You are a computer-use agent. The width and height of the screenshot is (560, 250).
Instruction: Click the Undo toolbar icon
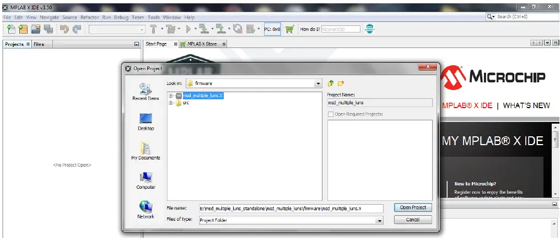coord(64,29)
